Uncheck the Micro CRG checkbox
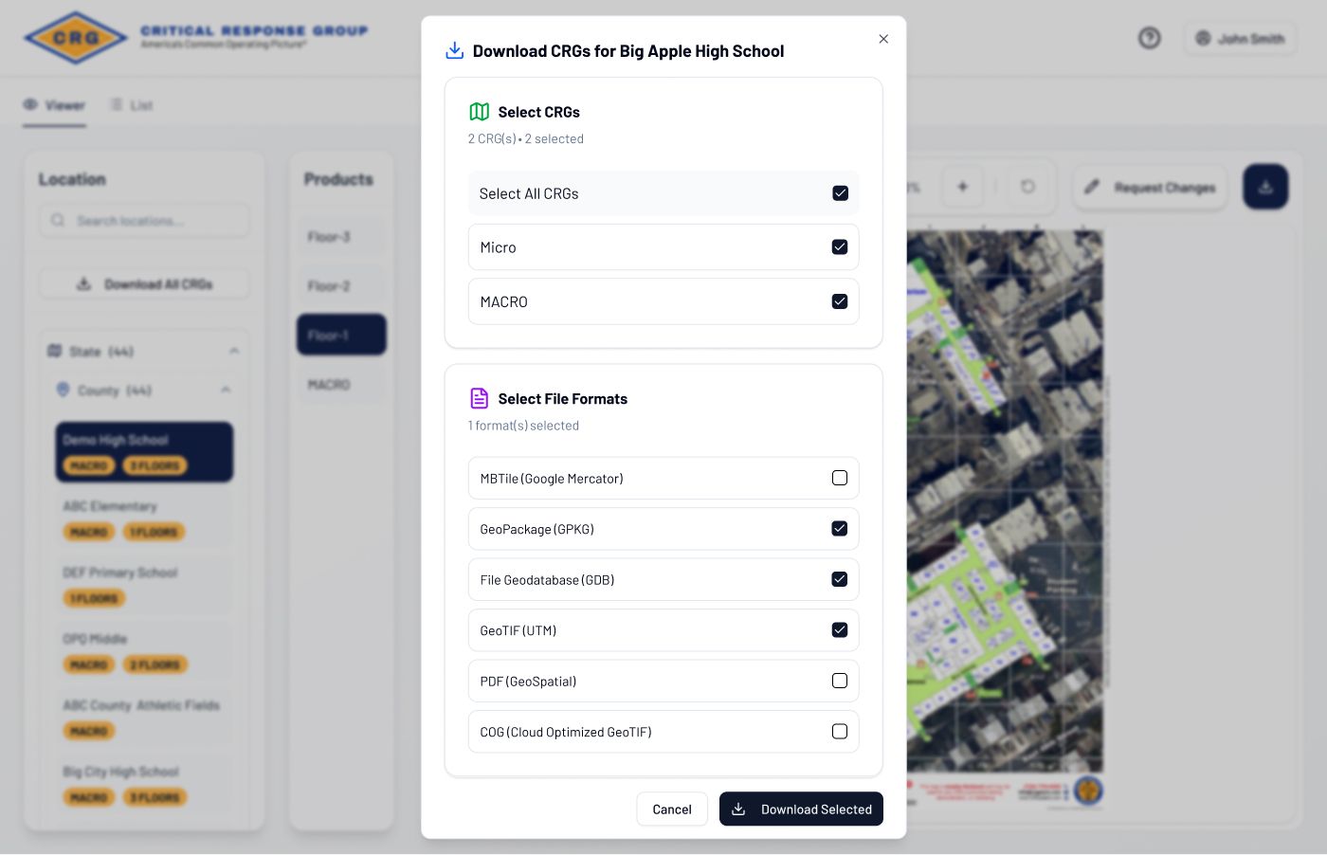This screenshot has width=1327, height=855. (840, 247)
